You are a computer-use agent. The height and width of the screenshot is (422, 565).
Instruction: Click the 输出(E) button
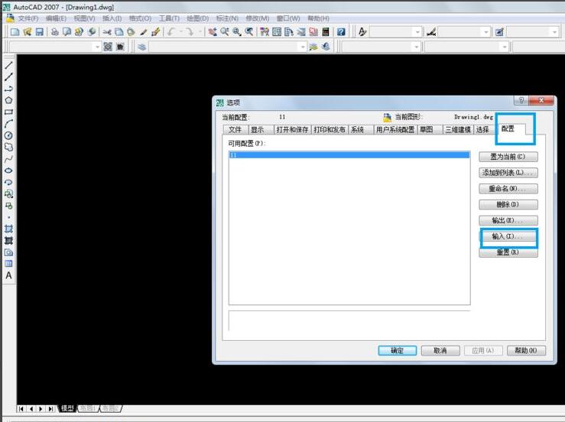coord(508,220)
